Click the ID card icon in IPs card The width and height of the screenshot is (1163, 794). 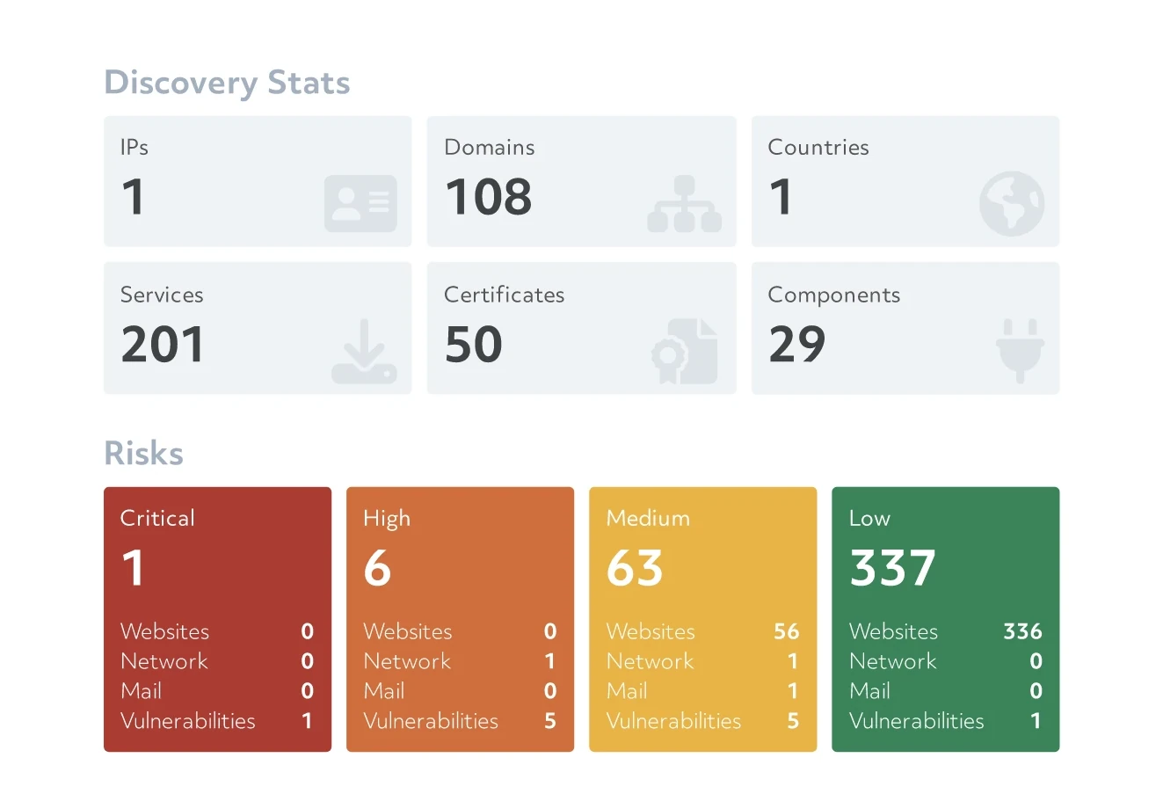360,203
